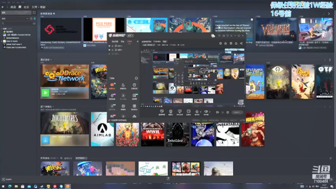The image size is (336, 189).
Task: Toggle lock on the first Douyu source
Action: coord(113,46)
